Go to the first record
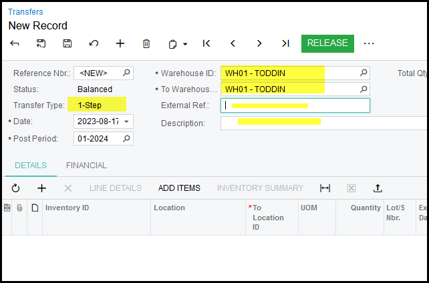 [x=206, y=43]
